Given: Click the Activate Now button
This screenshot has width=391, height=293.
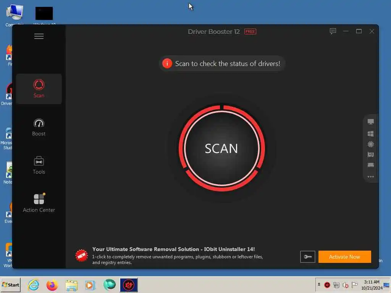Looking at the screenshot, I should (345, 257).
